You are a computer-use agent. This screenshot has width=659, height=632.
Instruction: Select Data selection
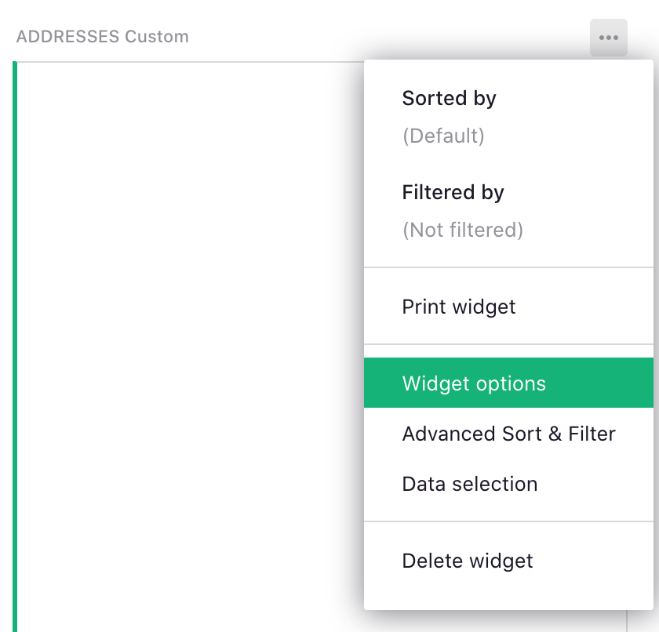click(469, 484)
